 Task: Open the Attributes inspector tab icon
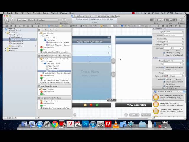(x=171, y=26)
